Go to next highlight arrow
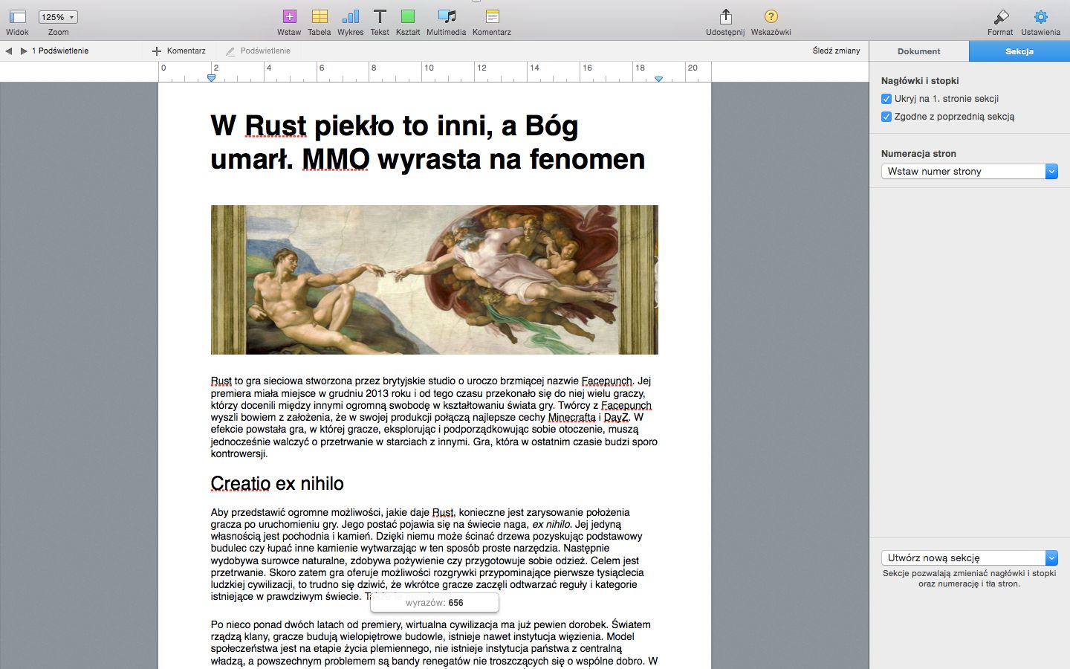 [24, 51]
